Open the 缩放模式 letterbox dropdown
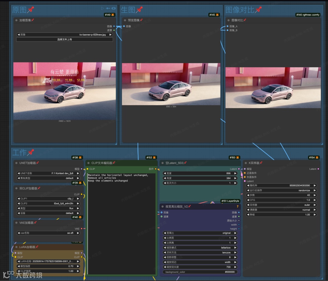Image resolution: width=328 pixels, height=281 pixels. [200, 248]
